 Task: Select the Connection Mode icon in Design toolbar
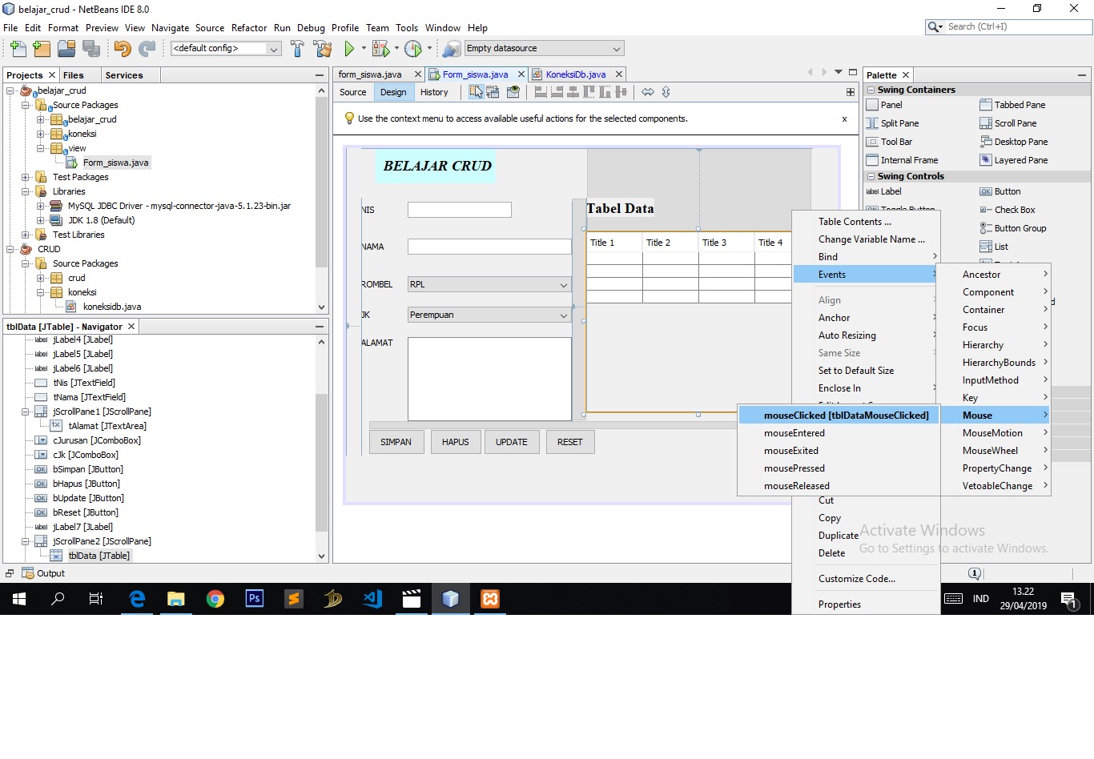pyautogui.click(x=495, y=91)
